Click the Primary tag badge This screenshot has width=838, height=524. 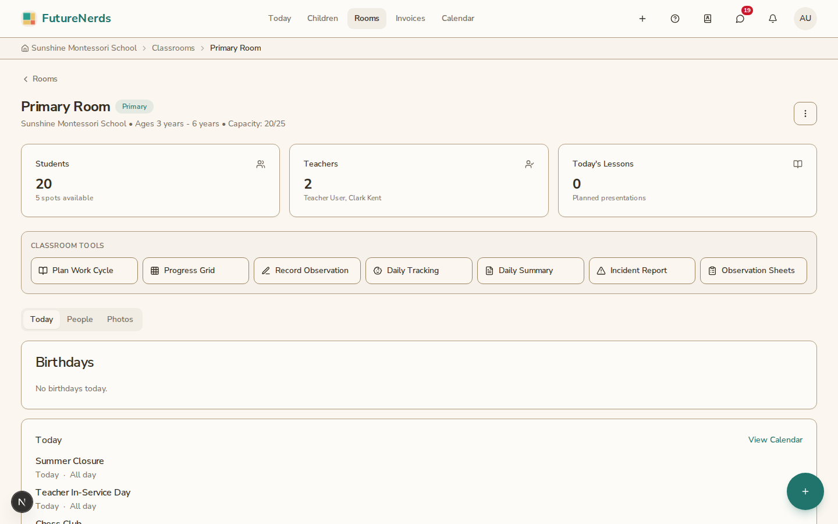click(x=134, y=107)
